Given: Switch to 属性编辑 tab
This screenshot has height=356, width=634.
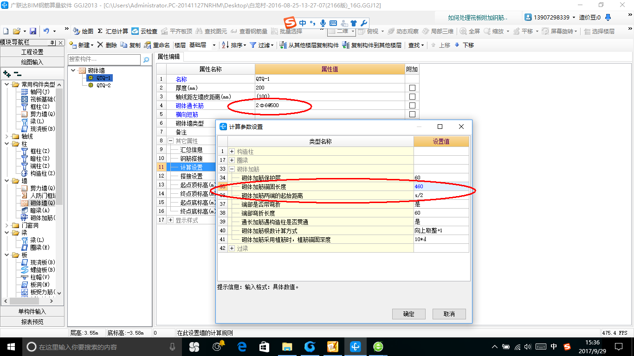Looking at the screenshot, I should click(x=169, y=57).
